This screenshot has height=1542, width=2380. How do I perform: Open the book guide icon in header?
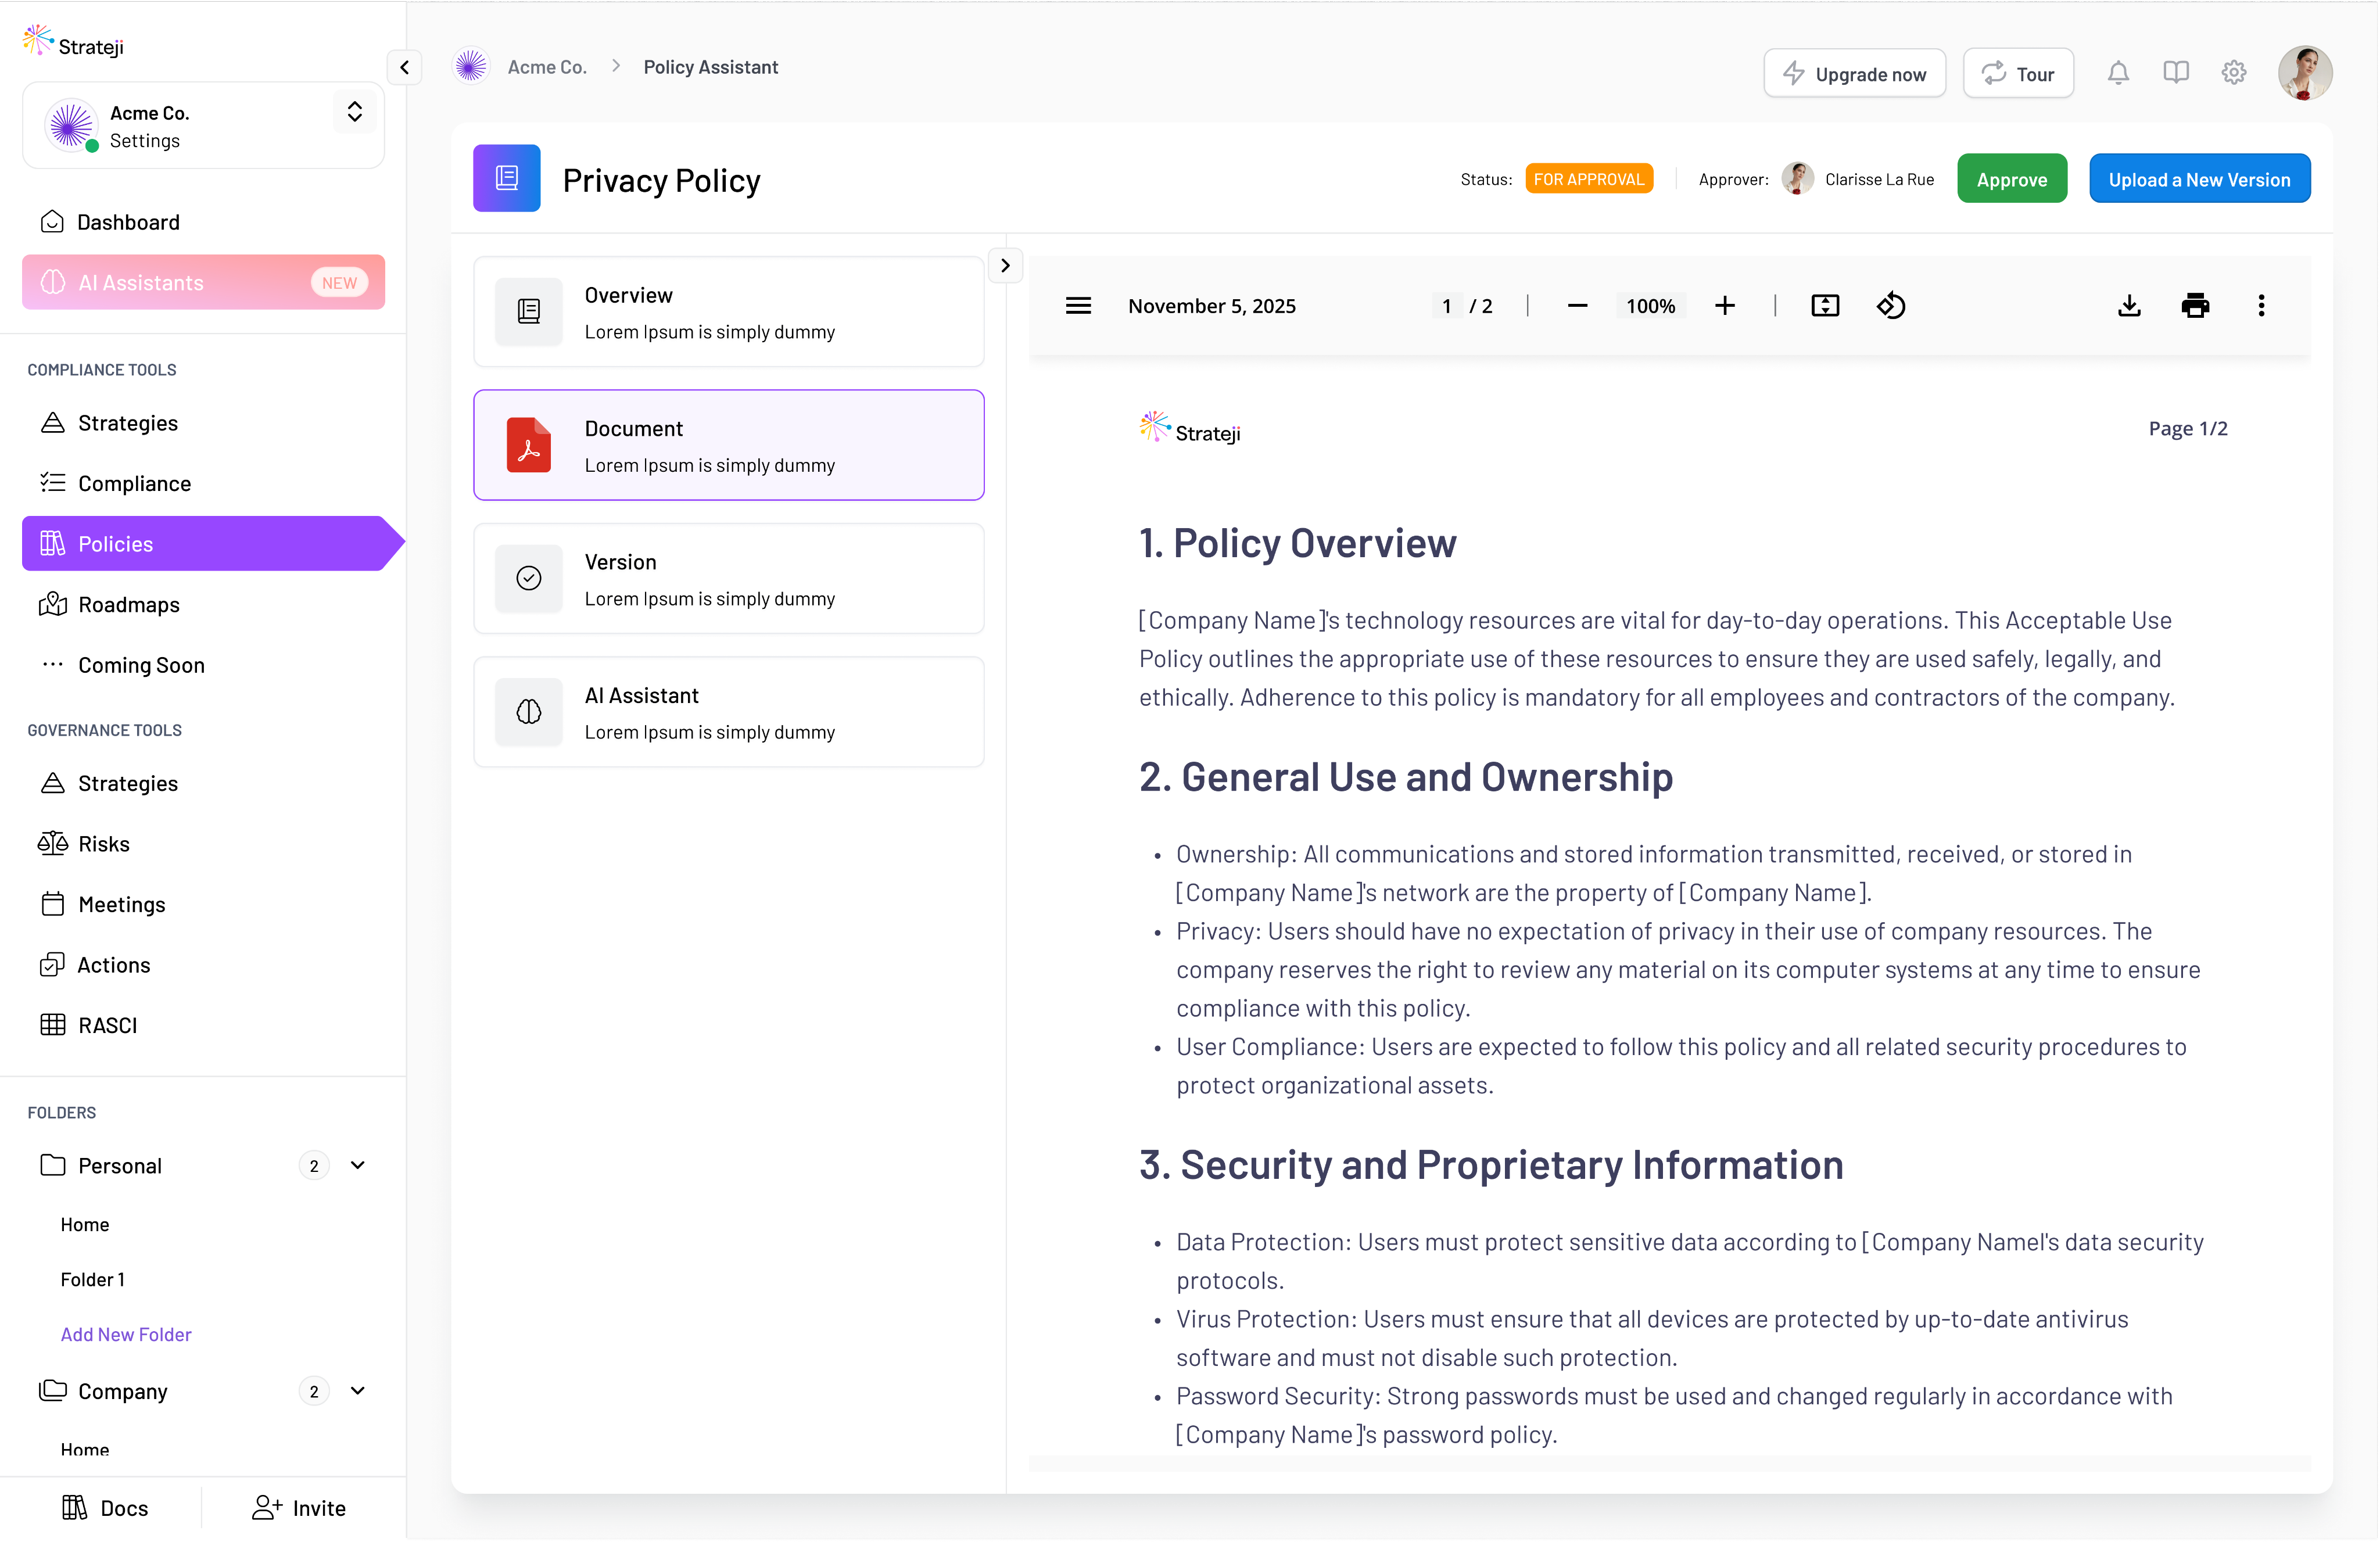pos(2176,73)
